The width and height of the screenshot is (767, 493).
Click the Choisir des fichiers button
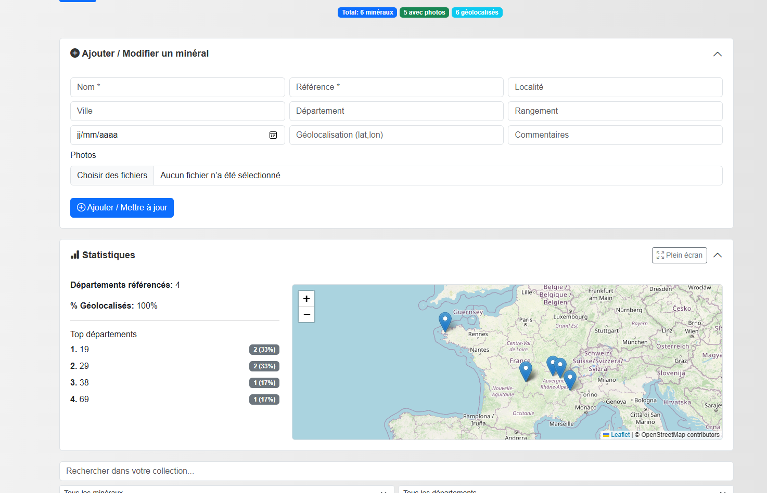[x=112, y=176]
